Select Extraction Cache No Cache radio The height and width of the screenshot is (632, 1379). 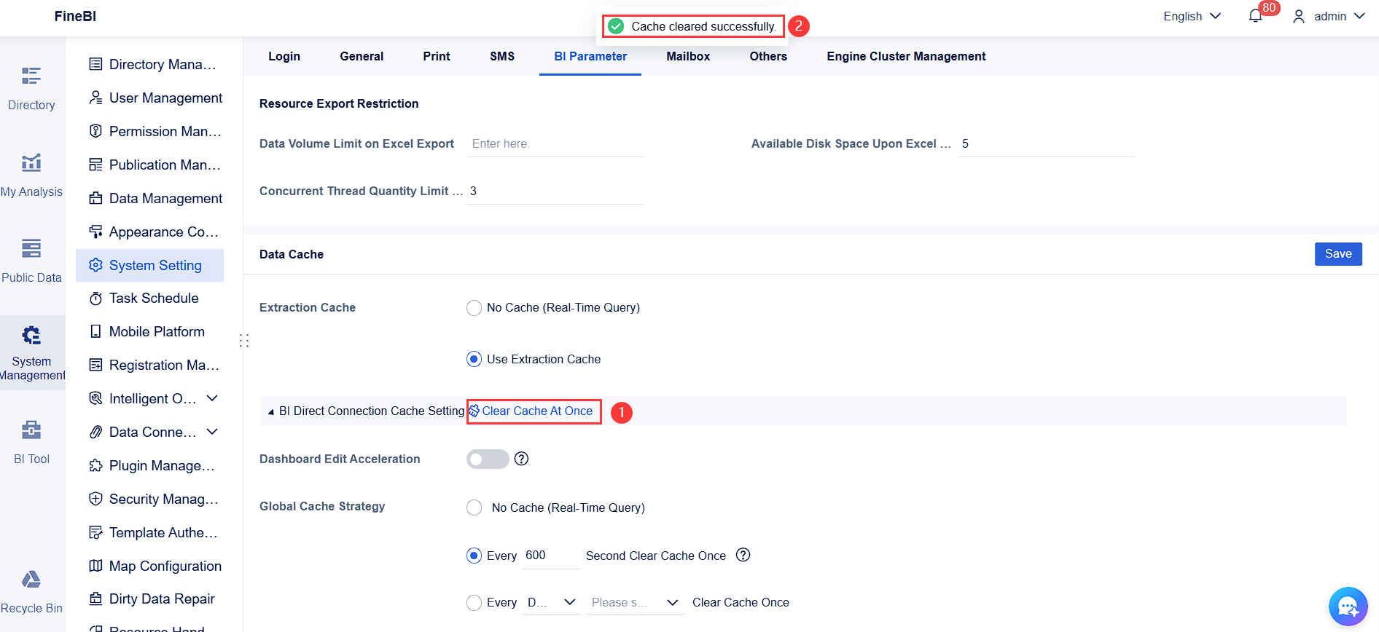pos(474,308)
